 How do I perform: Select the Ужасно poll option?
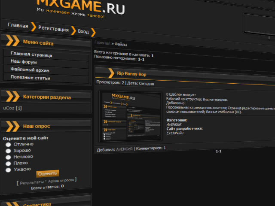[x=8, y=170]
